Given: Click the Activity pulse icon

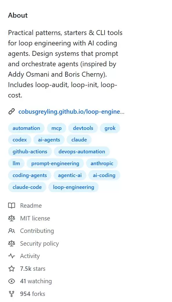Looking at the screenshot, I should pos(12,256).
